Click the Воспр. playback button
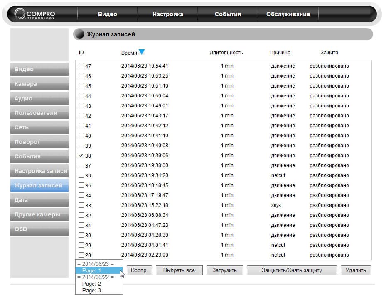Screen dimensions: 386x299 coord(139,270)
